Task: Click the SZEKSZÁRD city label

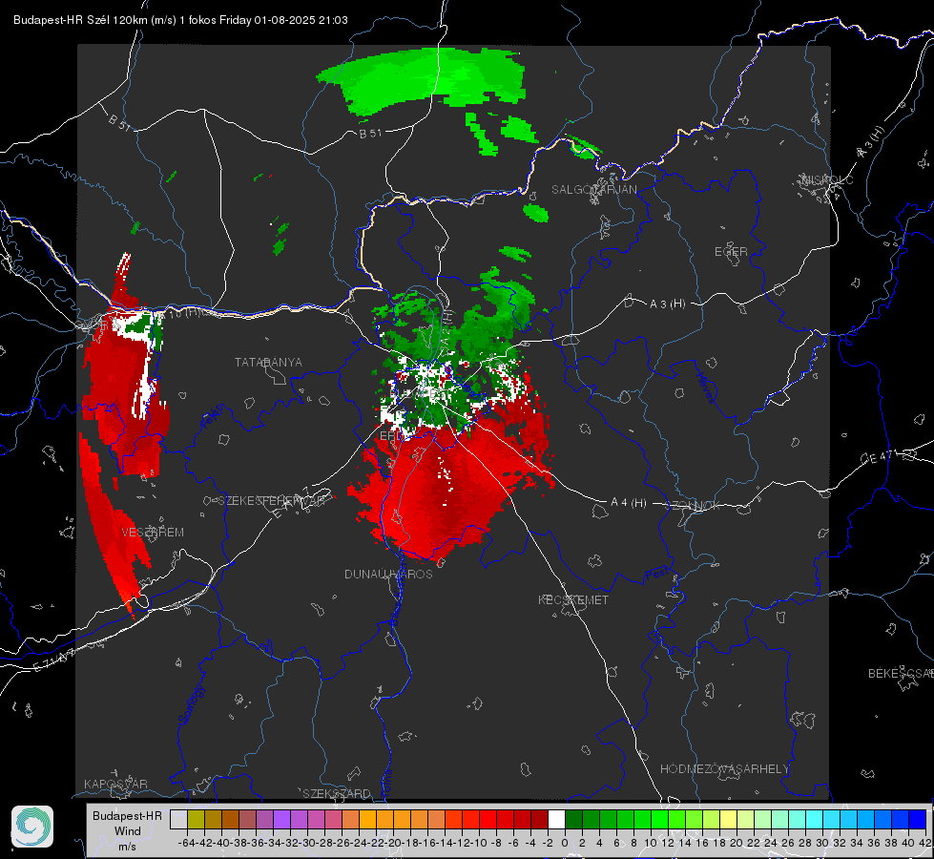Action: point(337,793)
